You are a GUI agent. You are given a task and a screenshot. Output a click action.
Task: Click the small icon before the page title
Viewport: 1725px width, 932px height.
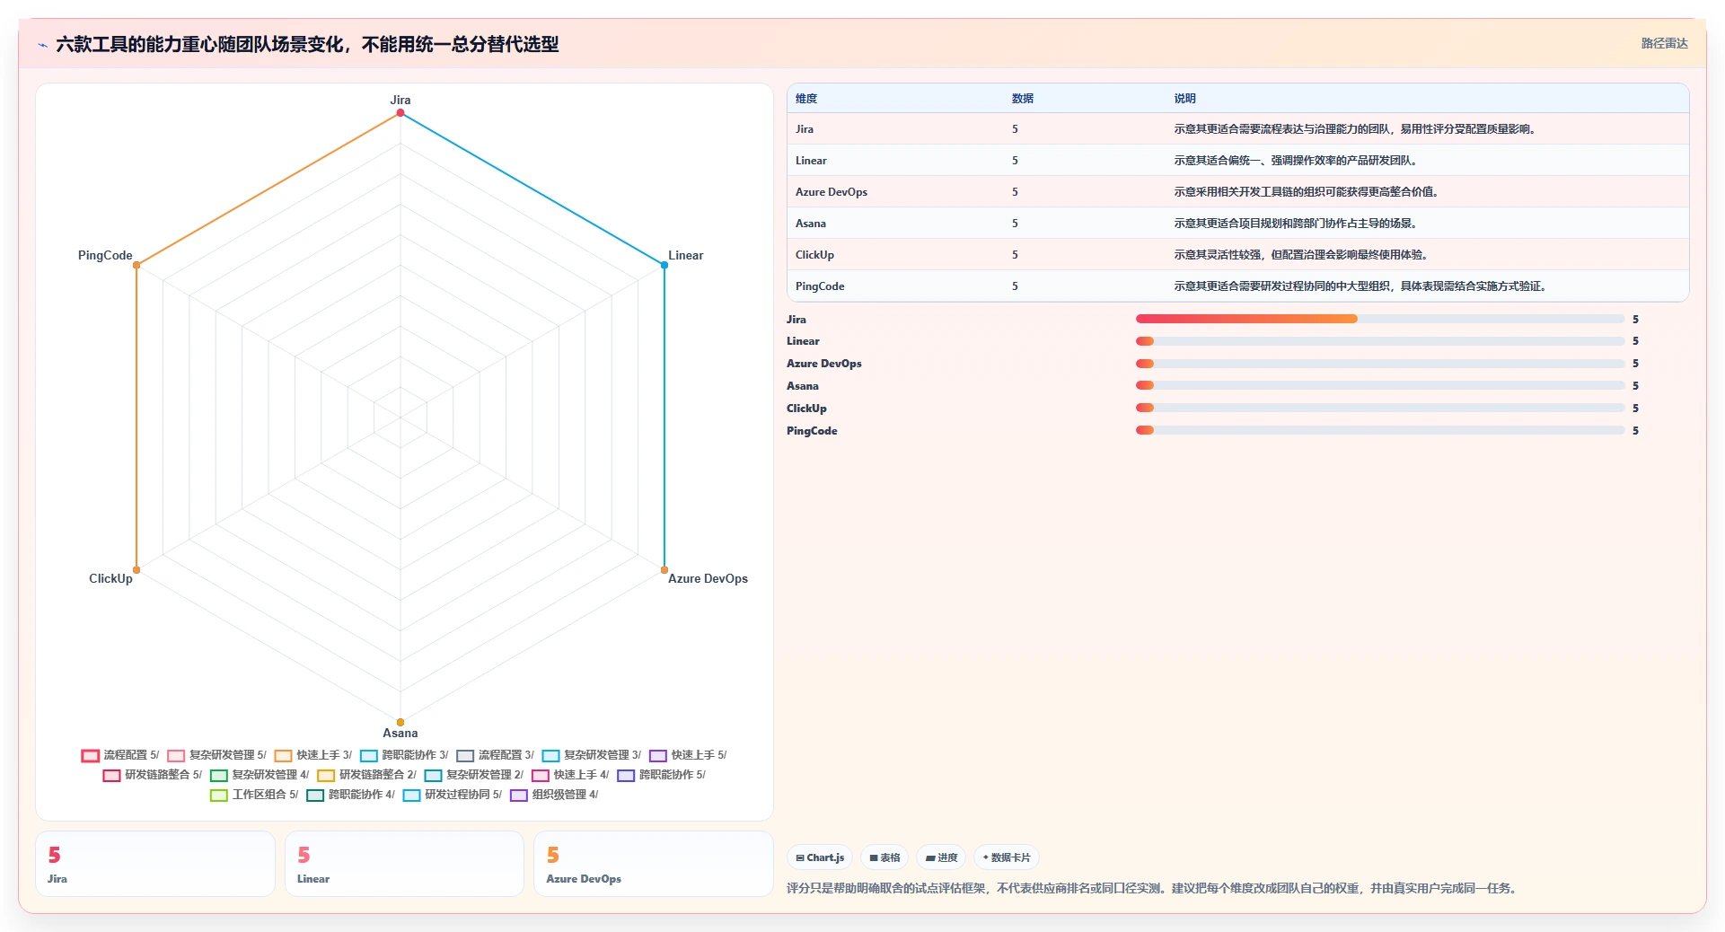click(x=42, y=45)
